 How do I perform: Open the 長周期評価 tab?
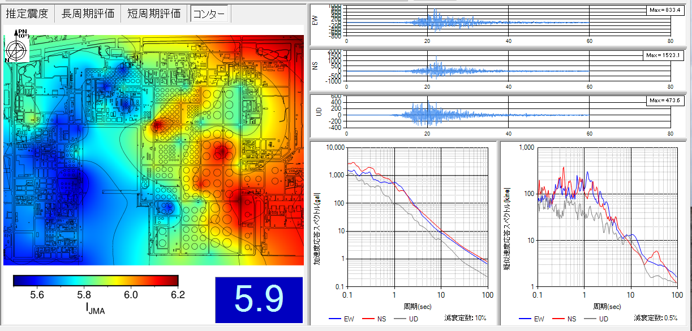pos(87,14)
